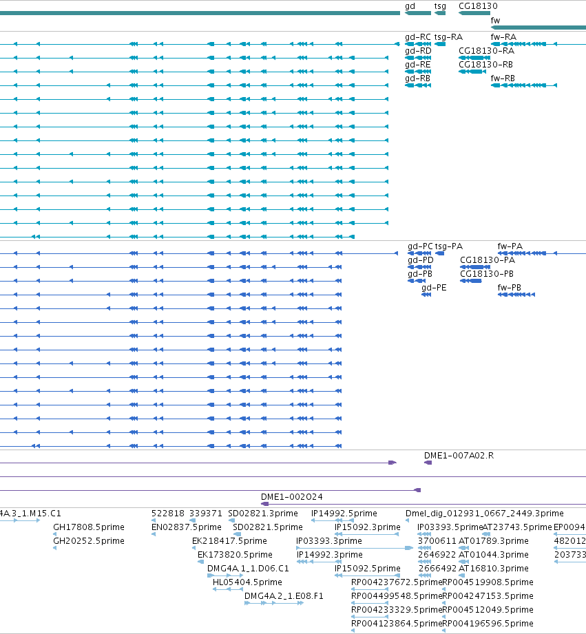Select AT01044.3prime label

coord(494,555)
